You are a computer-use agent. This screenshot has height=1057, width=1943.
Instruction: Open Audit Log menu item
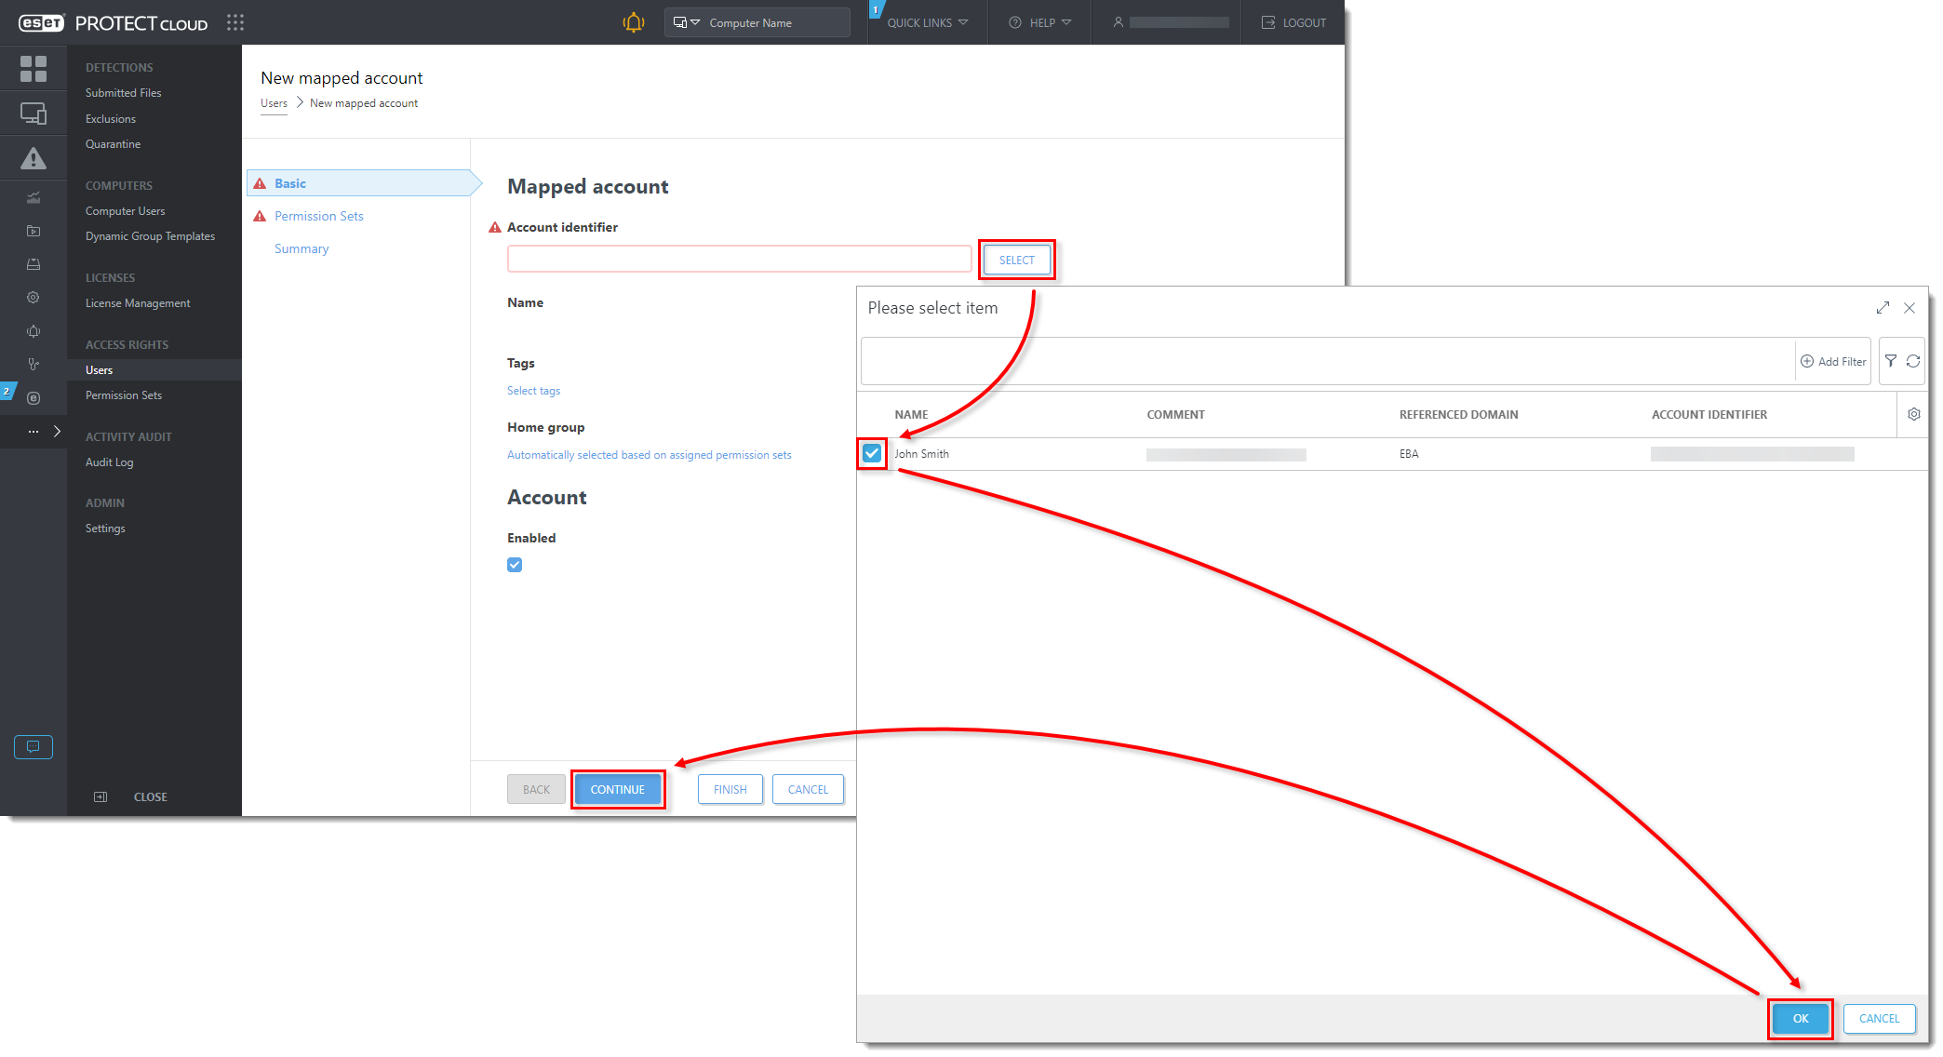tap(110, 462)
